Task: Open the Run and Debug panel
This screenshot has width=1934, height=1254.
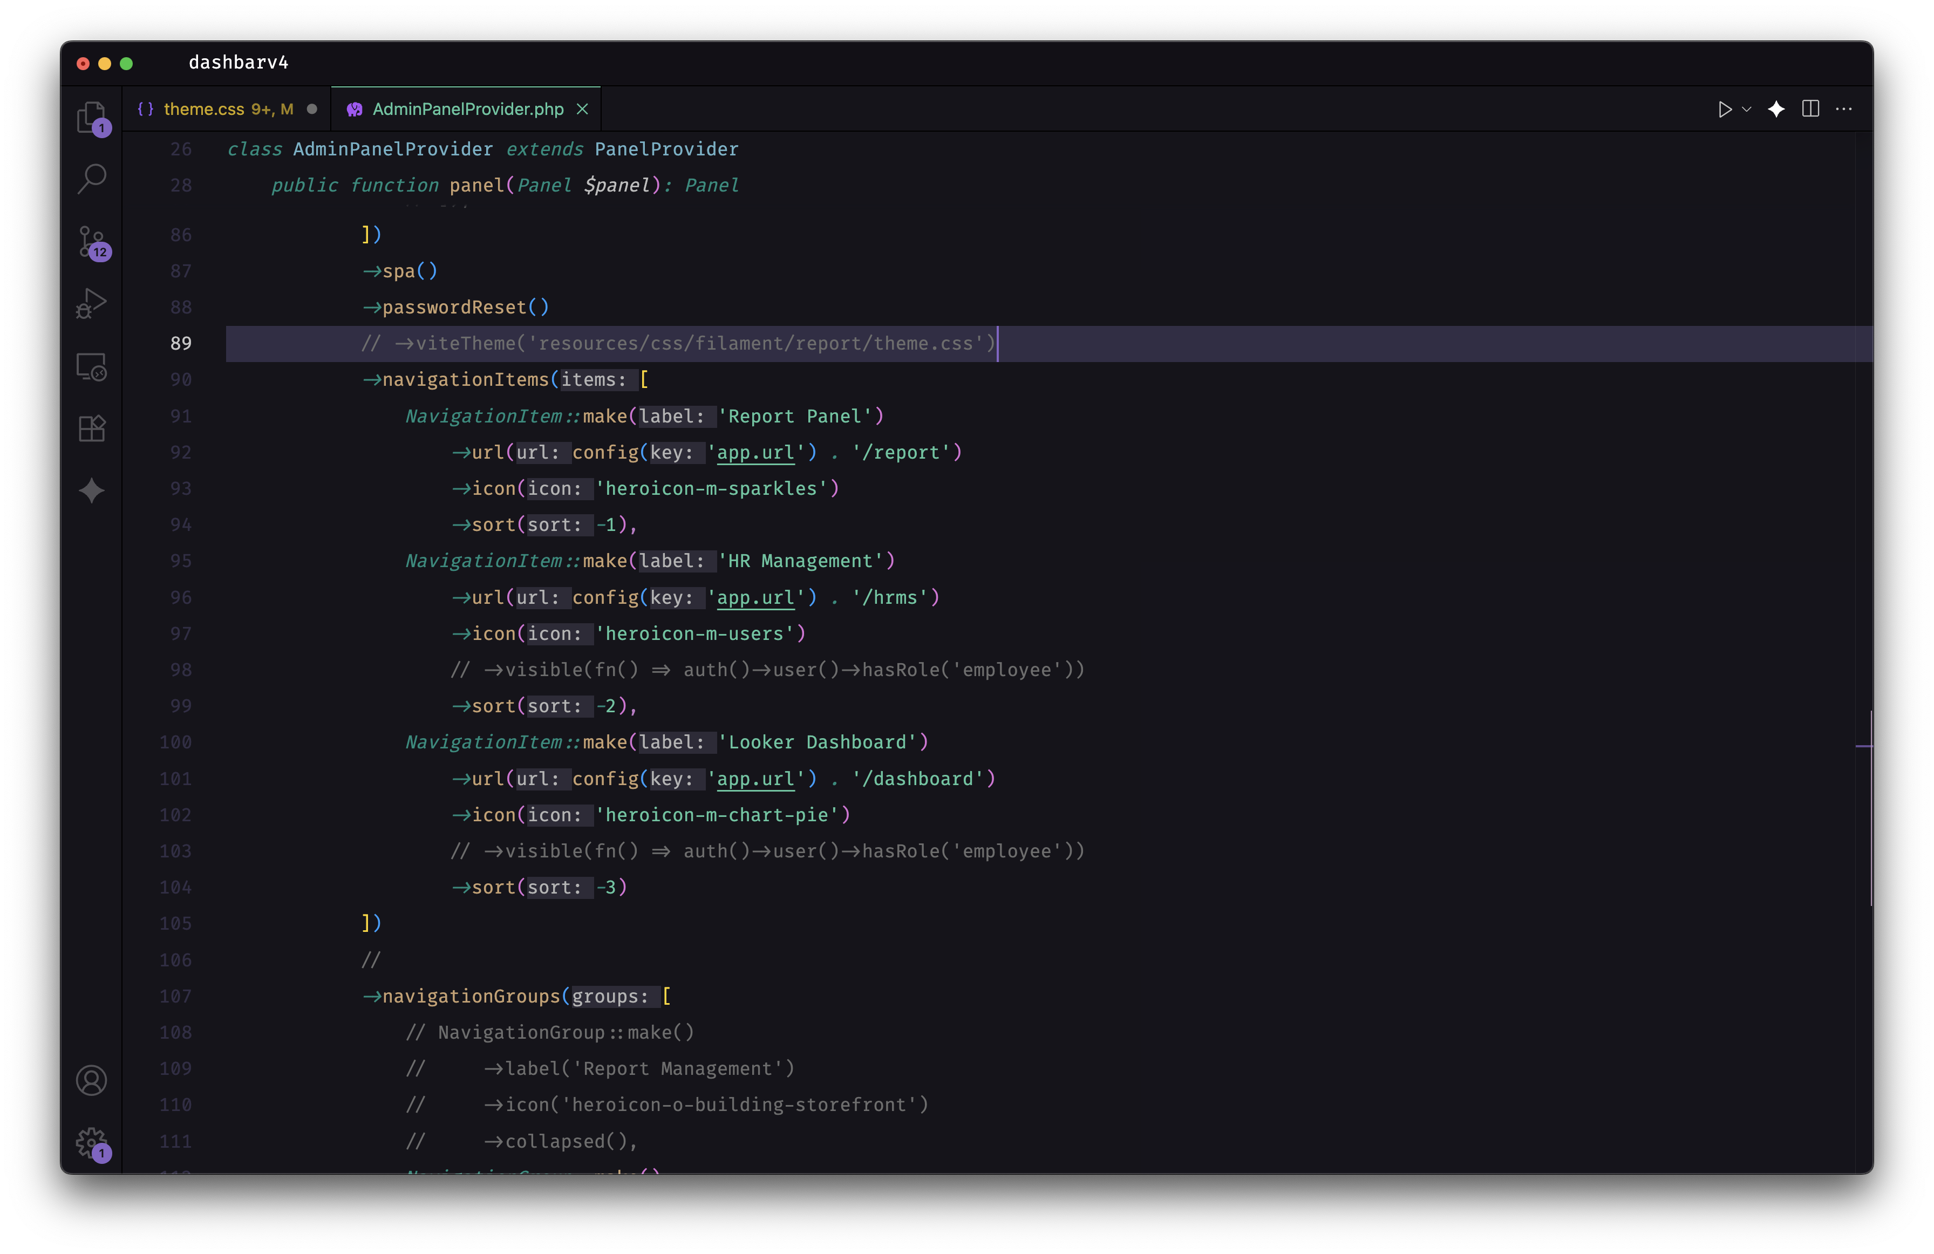Action: (91, 303)
